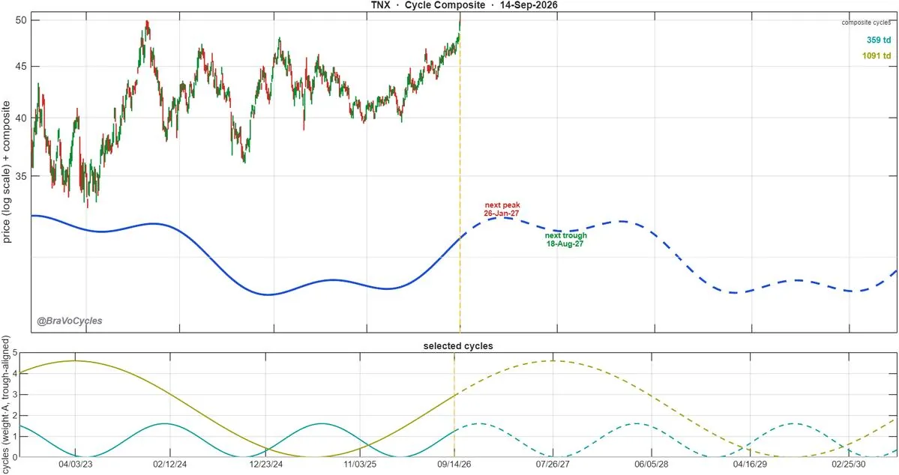Screen dimensions: 899x475
Task: Click the '26-Jan-27' peak date label
Action: coord(502,213)
